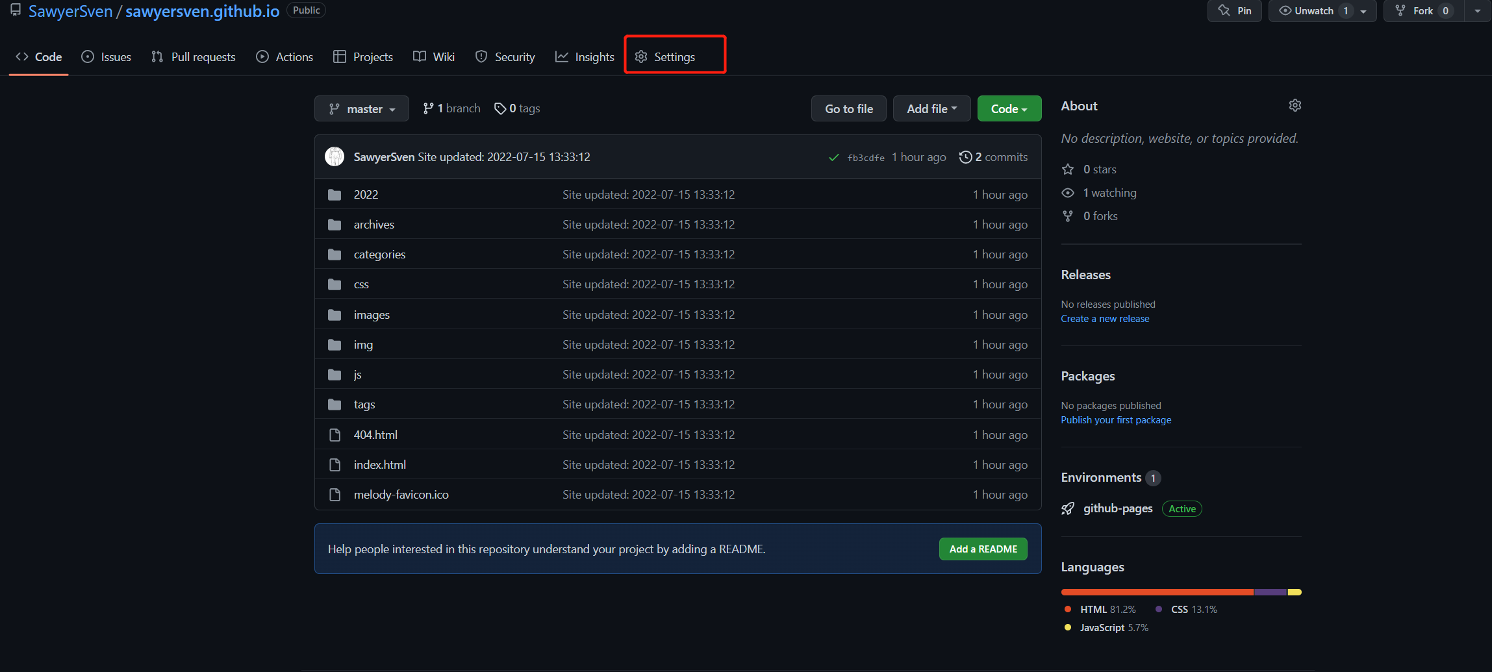Viewport: 1492px width, 672px height.
Task: Click the repository icon beside SawyerSven
Action: (16, 10)
